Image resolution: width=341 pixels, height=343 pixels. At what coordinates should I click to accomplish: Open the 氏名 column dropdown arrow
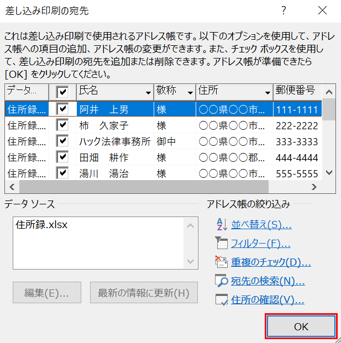(149, 93)
